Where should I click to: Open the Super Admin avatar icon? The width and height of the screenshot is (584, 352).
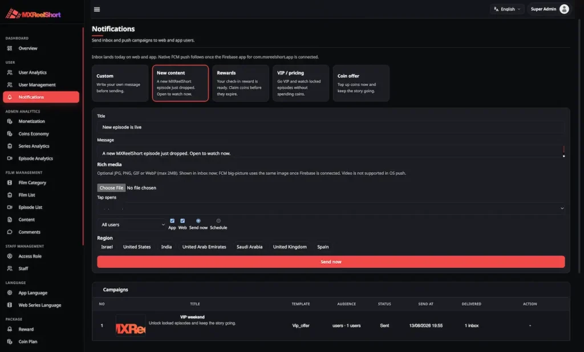pyautogui.click(x=564, y=9)
